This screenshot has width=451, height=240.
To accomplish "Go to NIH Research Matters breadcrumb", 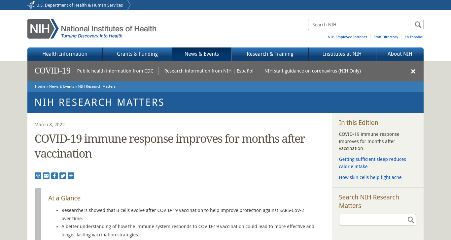I will point(97,86).
